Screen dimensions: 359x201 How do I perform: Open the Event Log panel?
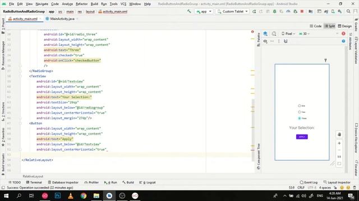click(x=309, y=183)
